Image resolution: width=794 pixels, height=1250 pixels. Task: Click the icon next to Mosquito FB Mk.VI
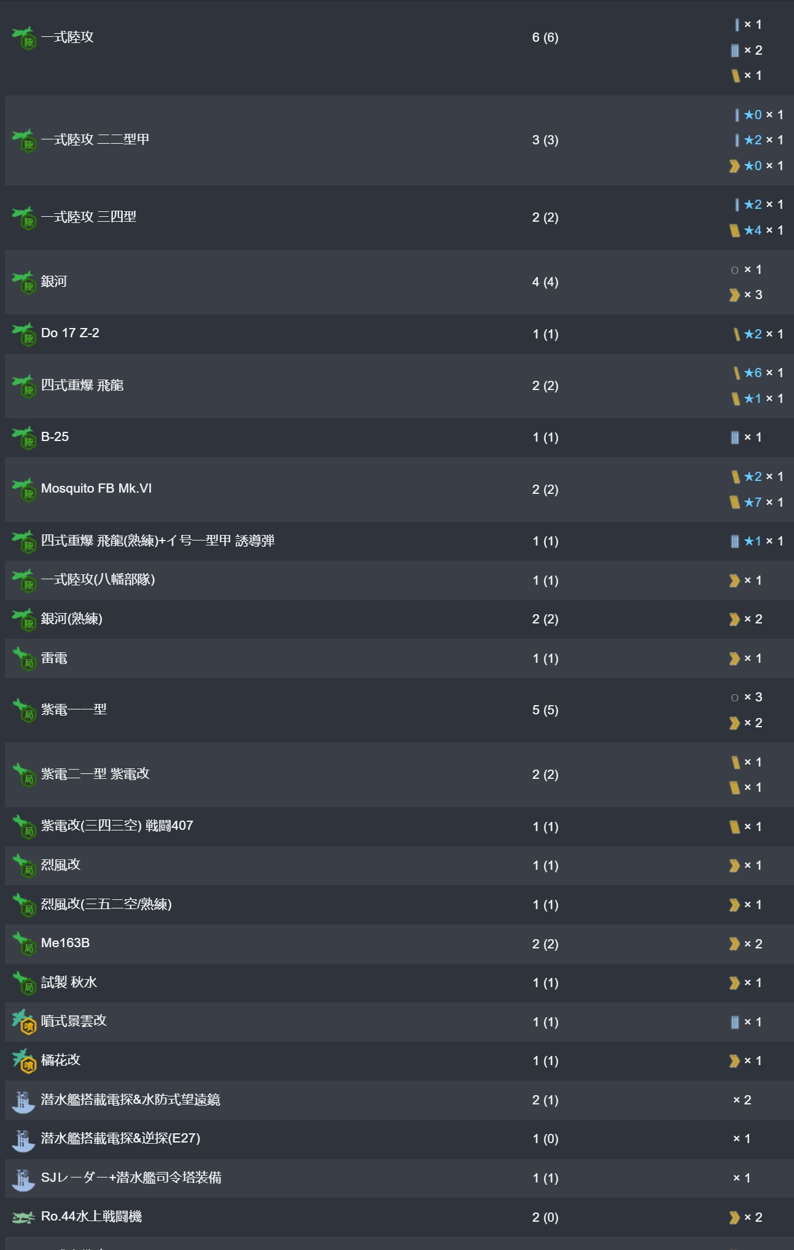(x=24, y=490)
